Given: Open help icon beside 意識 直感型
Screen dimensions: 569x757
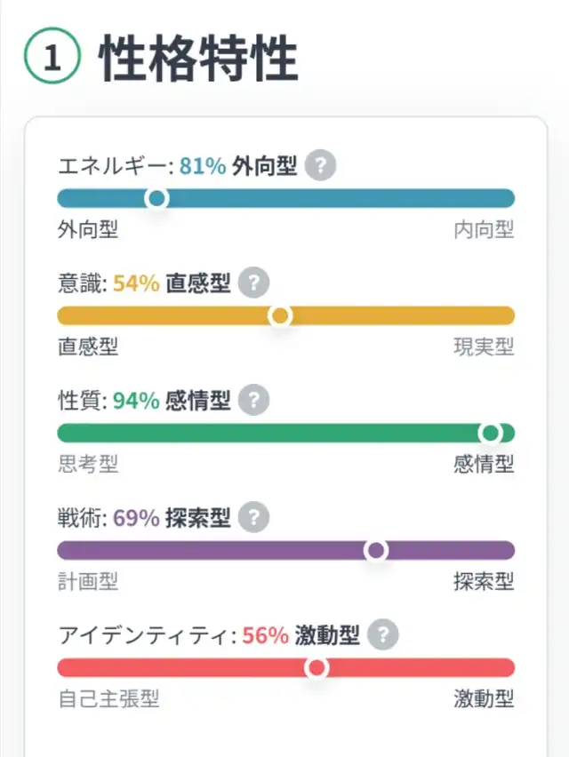Looking at the screenshot, I should point(254,283).
